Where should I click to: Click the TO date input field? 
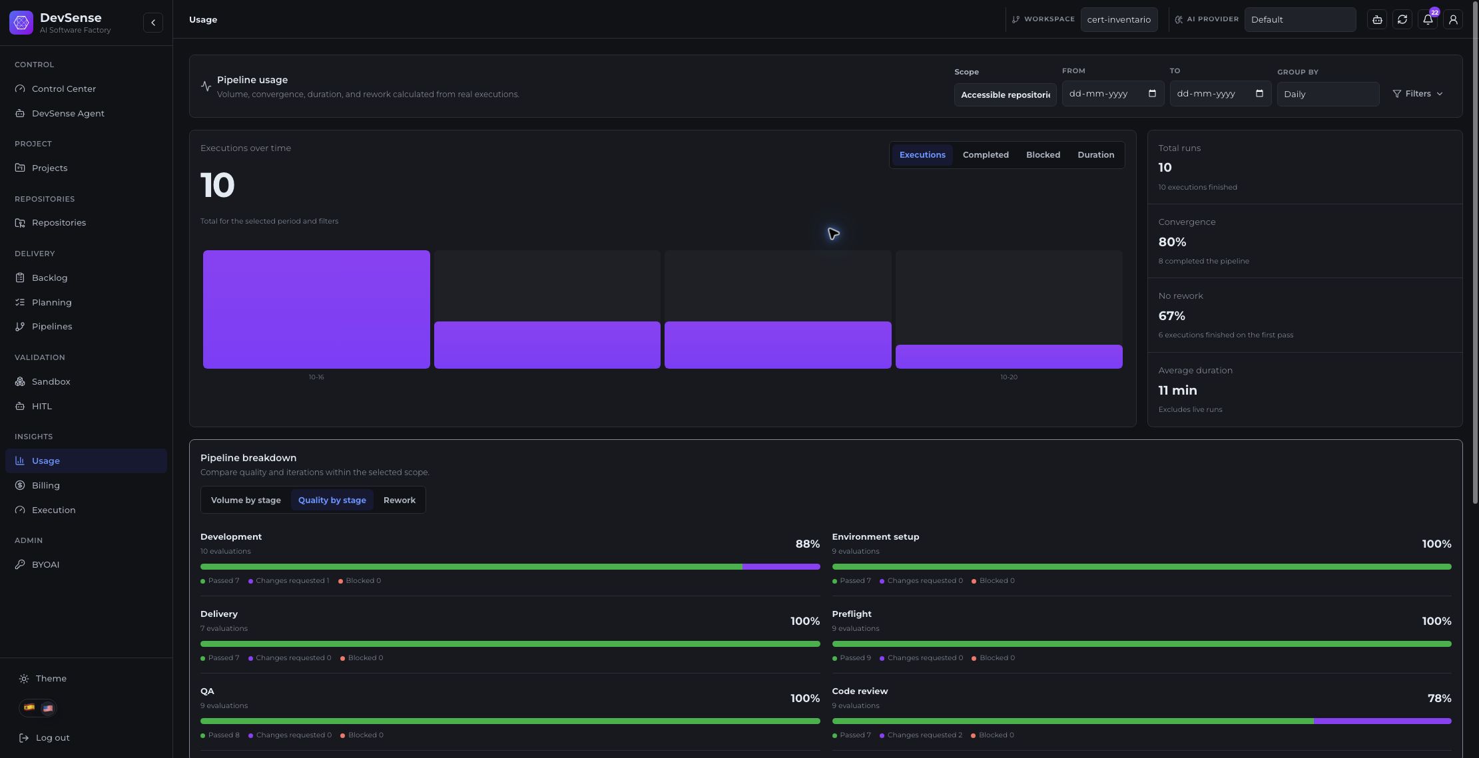1220,93
